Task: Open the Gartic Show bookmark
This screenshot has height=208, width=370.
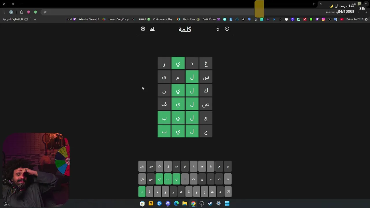Action: pos(191,19)
